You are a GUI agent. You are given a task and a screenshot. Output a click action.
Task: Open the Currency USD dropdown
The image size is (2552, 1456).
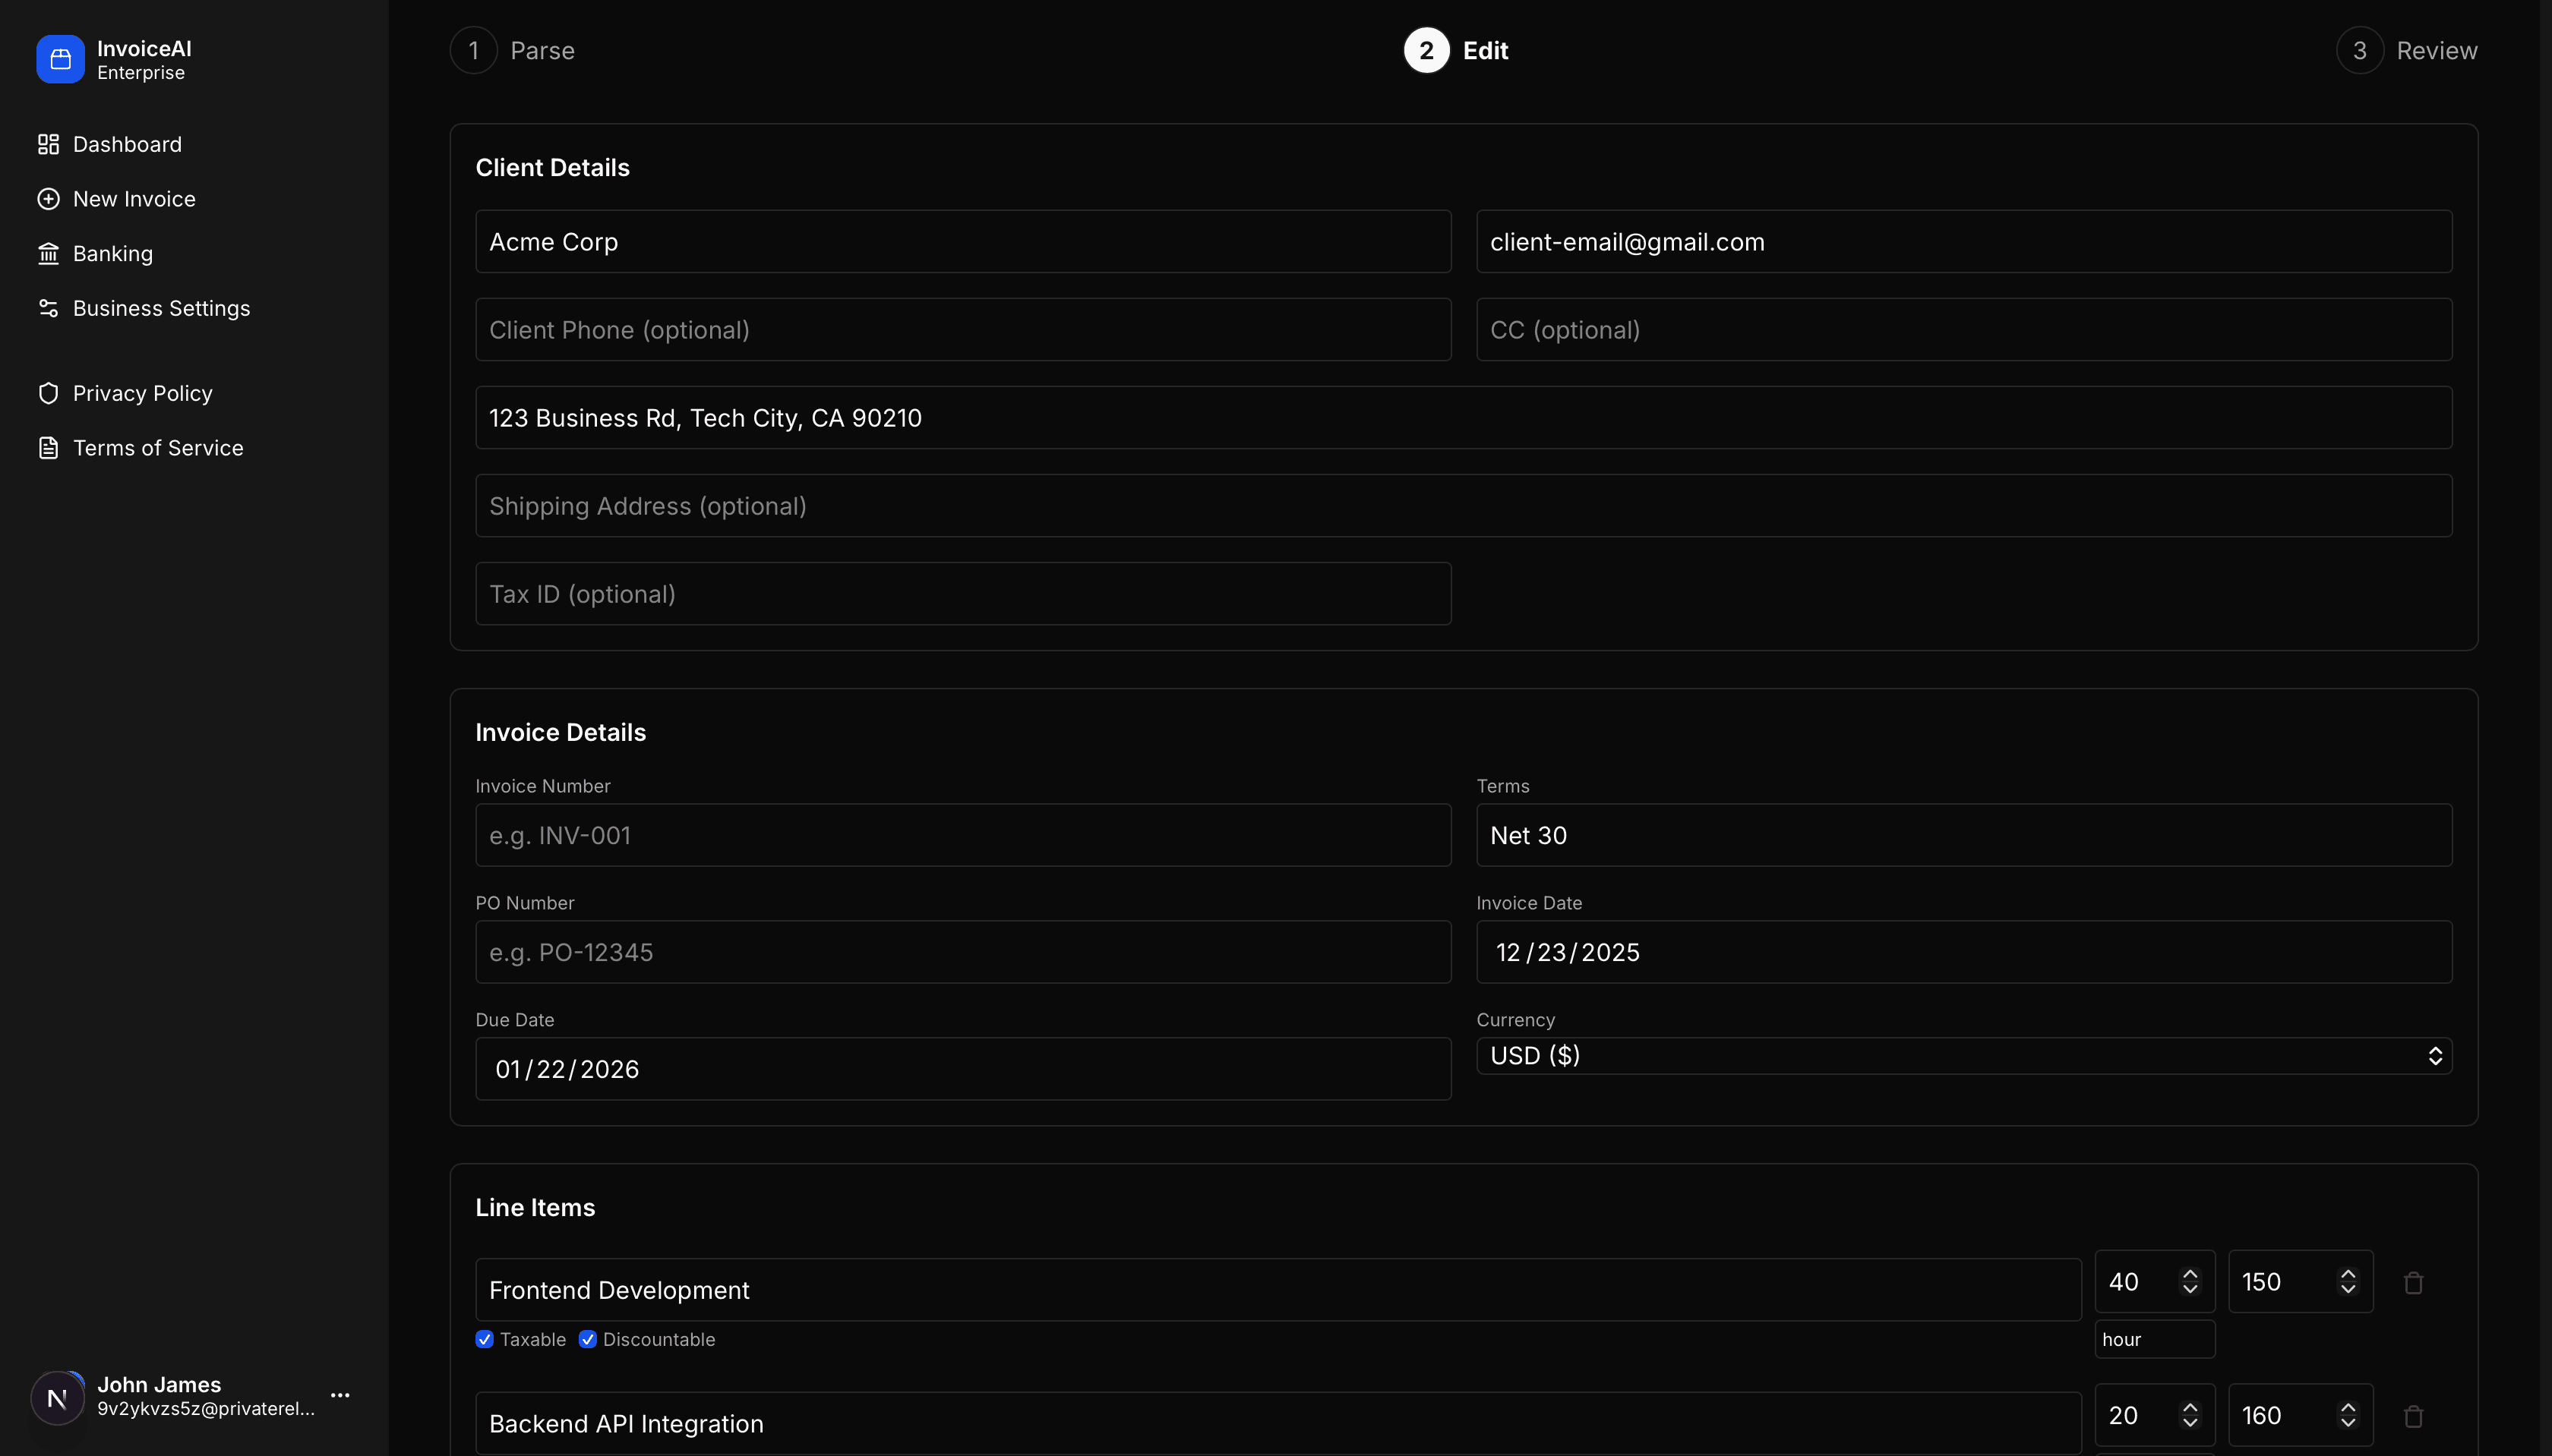(1963, 1056)
